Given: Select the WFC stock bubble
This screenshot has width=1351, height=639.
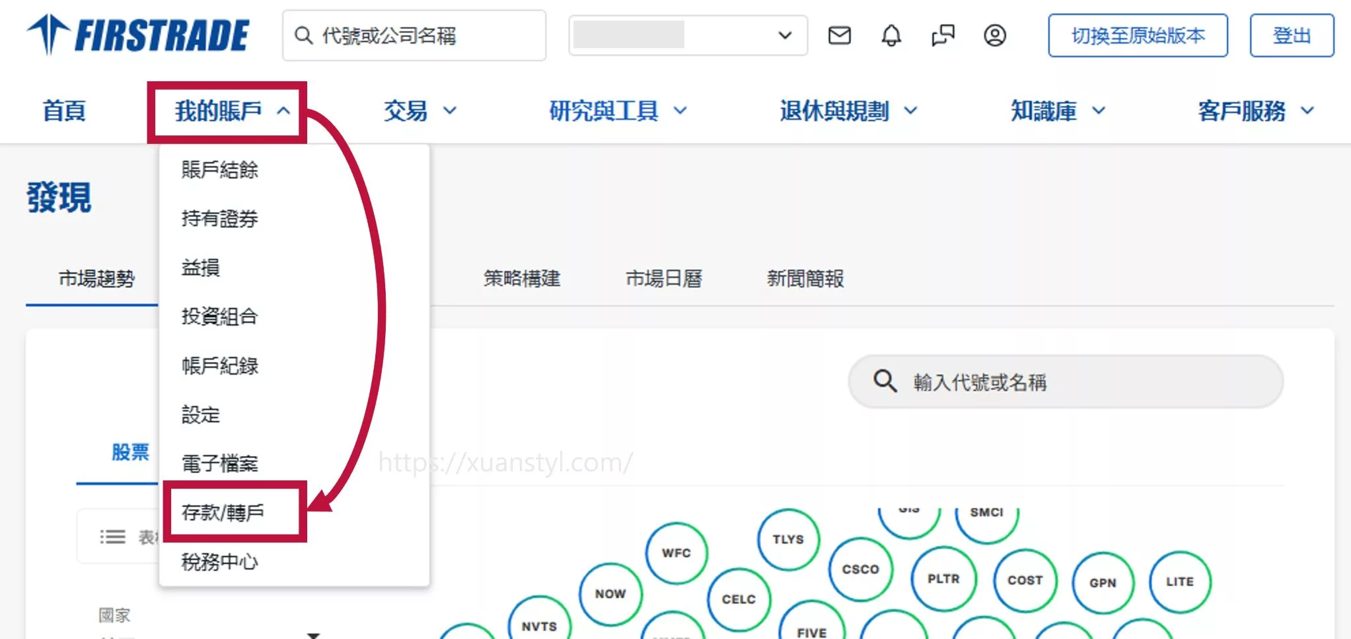Looking at the screenshot, I should click(x=676, y=553).
